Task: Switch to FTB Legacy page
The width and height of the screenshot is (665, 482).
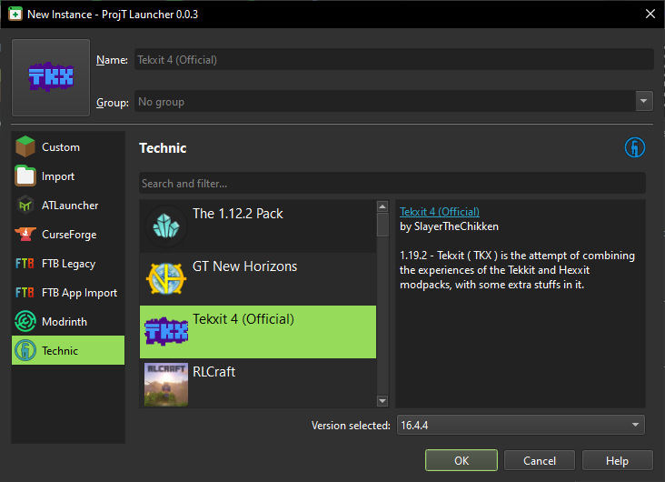Action: click(68, 264)
